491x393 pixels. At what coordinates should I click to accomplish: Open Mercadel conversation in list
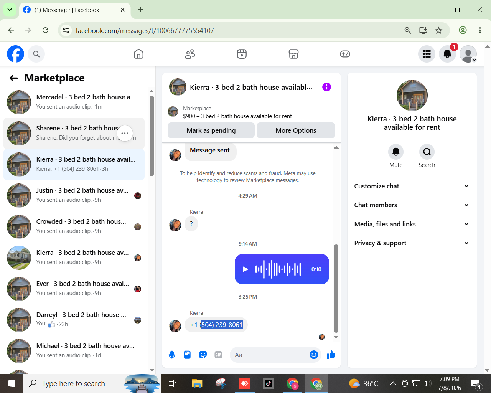point(74,102)
